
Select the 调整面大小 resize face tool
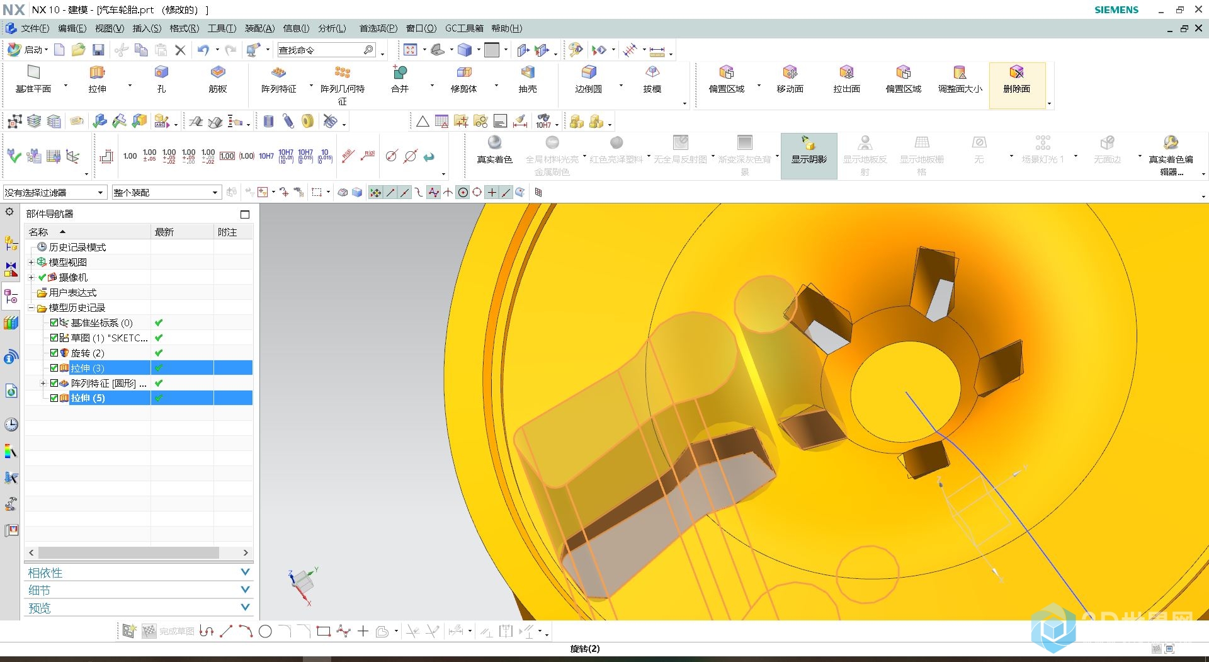click(960, 79)
